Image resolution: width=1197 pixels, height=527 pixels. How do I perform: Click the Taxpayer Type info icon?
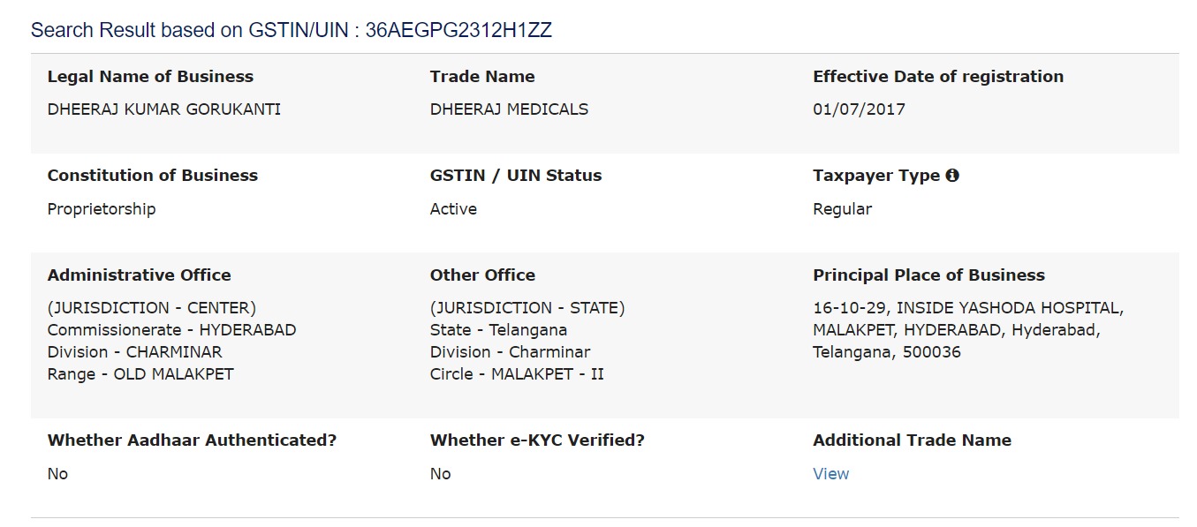point(952,175)
